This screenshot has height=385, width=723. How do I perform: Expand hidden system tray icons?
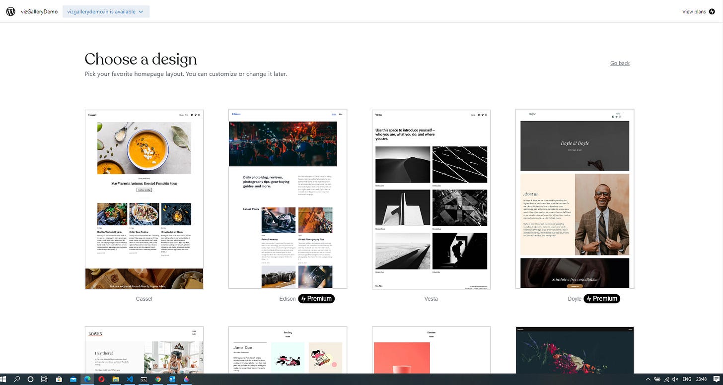(x=648, y=379)
